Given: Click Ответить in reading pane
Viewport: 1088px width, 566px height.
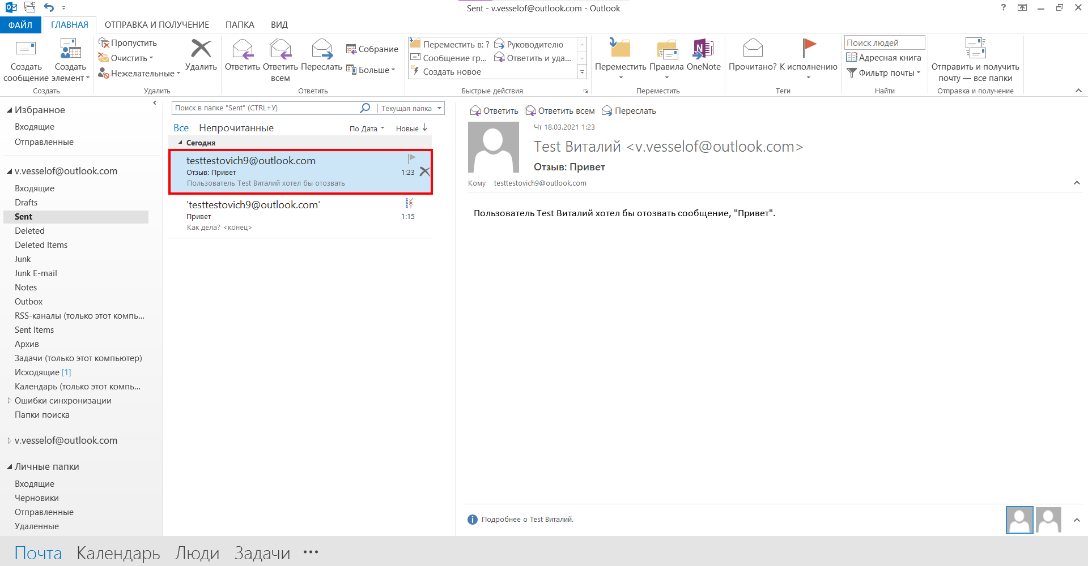Looking at the screenshot, I should (x=494, y=111).
